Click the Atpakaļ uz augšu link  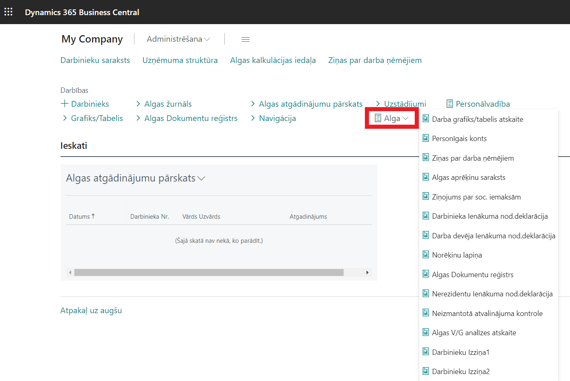[x=91, y=310]
